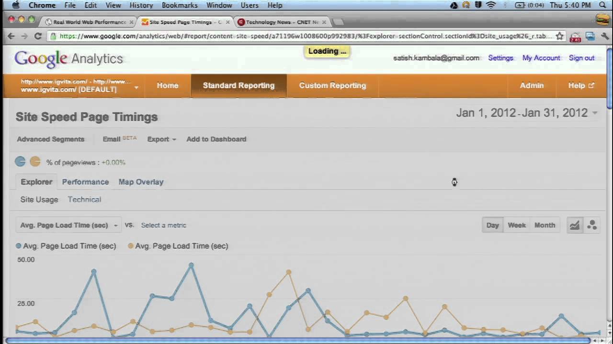This screenshot has width=613, height=344.
Task: Select the Site Speed Page Timings browser tab
Action: (184, 22)
